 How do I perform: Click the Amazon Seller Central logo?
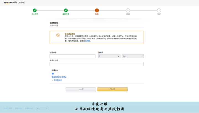tap(14, 2)
